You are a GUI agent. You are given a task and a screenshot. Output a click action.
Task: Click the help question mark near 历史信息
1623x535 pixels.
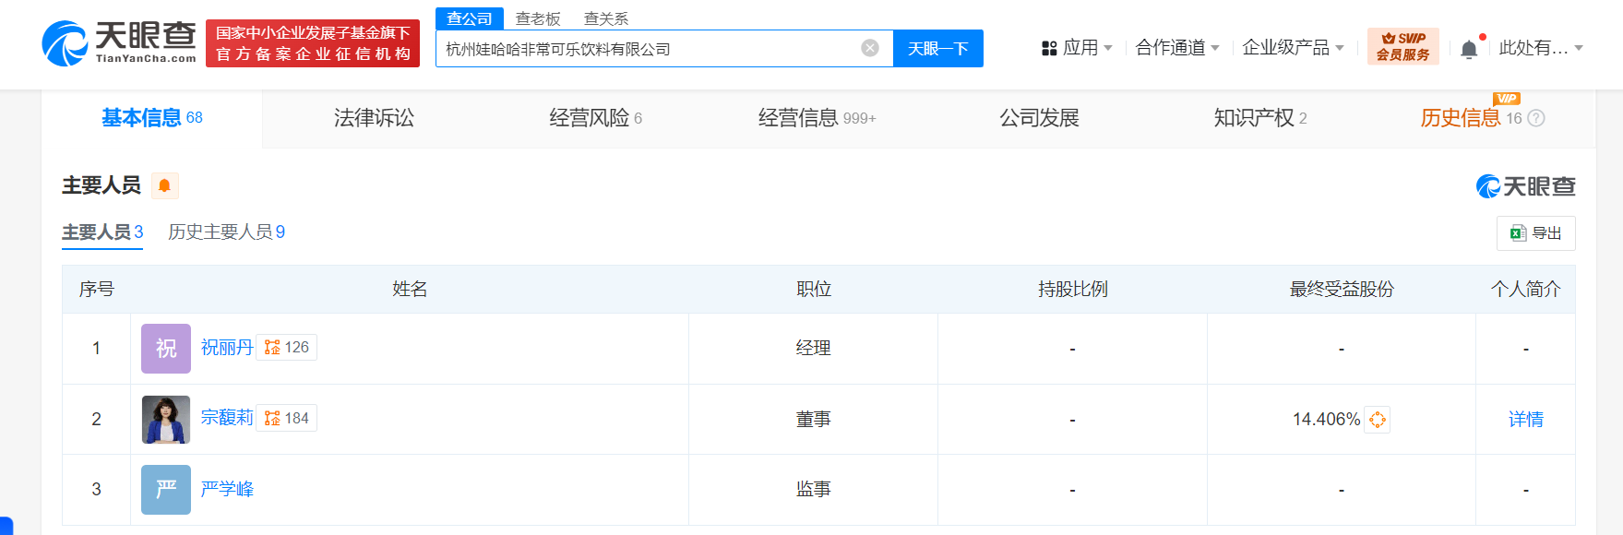pyautogui.click(x=1535, y=118)
